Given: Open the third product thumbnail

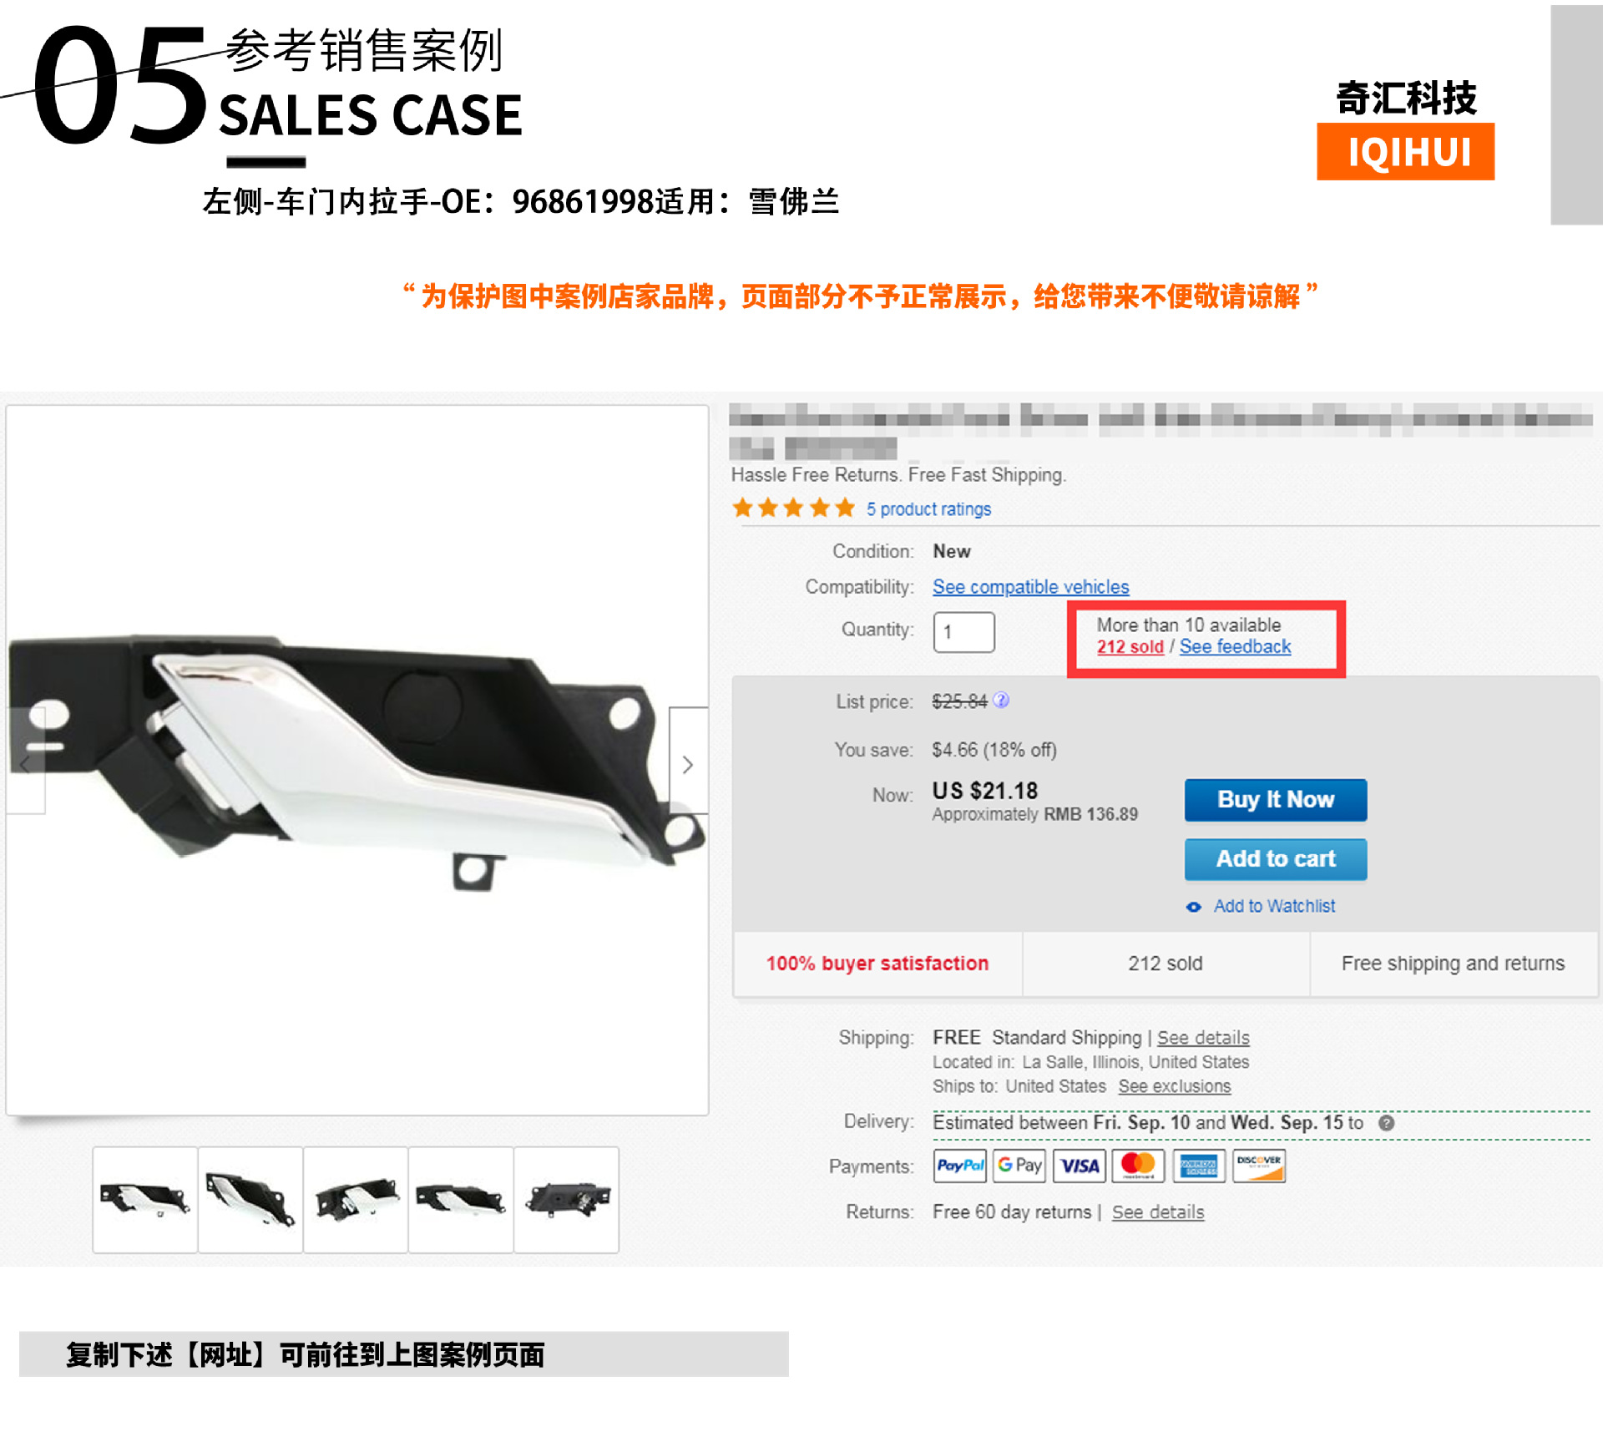Looking at the screenshot, I should pyautogui.click(x=356, y=1199).
